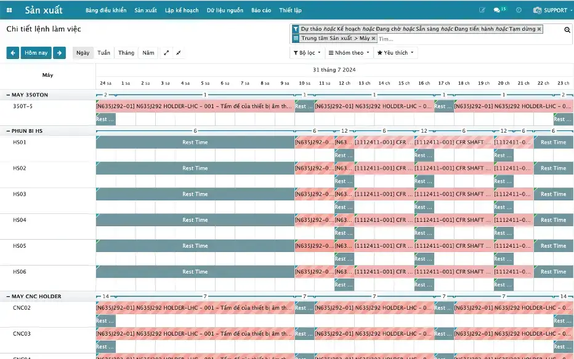The height and width of the screenshot is (359, 574).
Task: Click the collapse rows icon
Action: pos(179,53)
